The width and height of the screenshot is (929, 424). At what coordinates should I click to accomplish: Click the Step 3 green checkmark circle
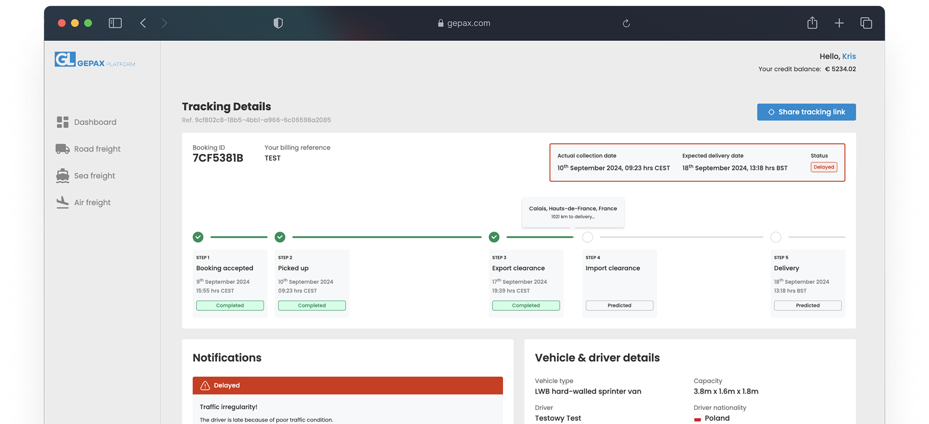(494, 237)
